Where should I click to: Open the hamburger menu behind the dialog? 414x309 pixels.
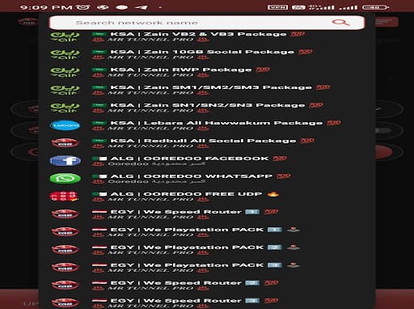(x=386, y=22)
